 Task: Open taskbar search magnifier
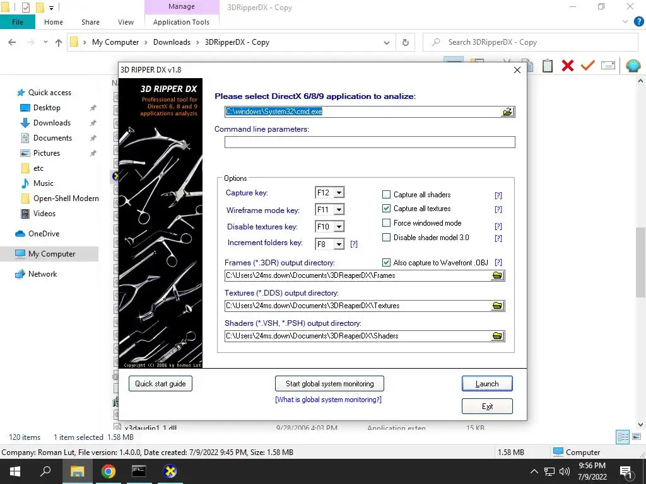45,471
